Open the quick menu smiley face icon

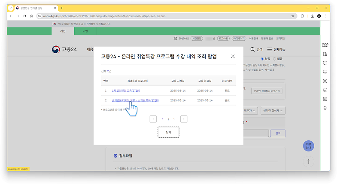(325, 90)
